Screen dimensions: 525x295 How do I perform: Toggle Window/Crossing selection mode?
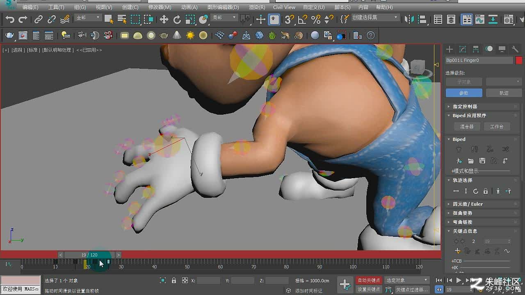tap(148, 19)
